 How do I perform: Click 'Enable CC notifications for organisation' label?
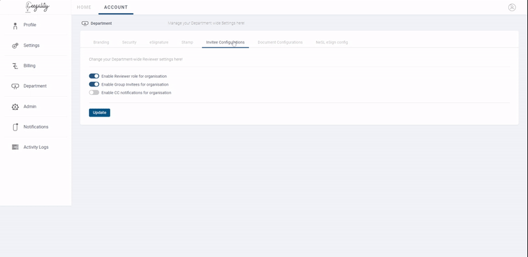(137, 93)
